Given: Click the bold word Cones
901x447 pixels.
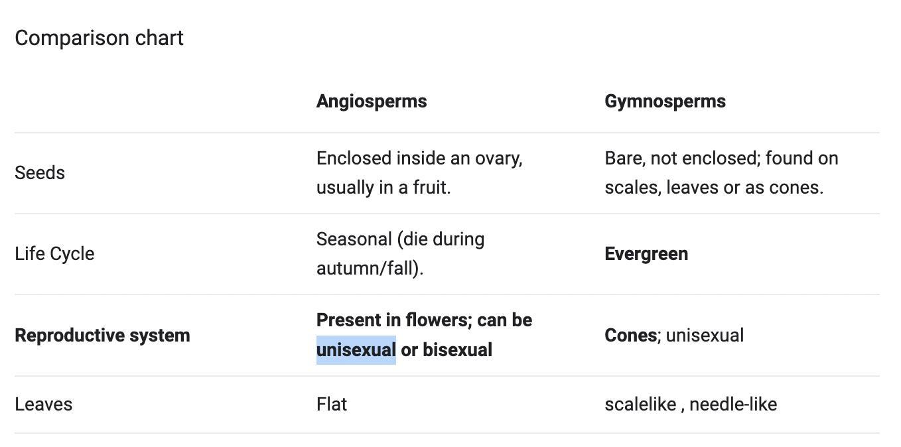Looking at the screenshot, I should click(x=630, y=335).
